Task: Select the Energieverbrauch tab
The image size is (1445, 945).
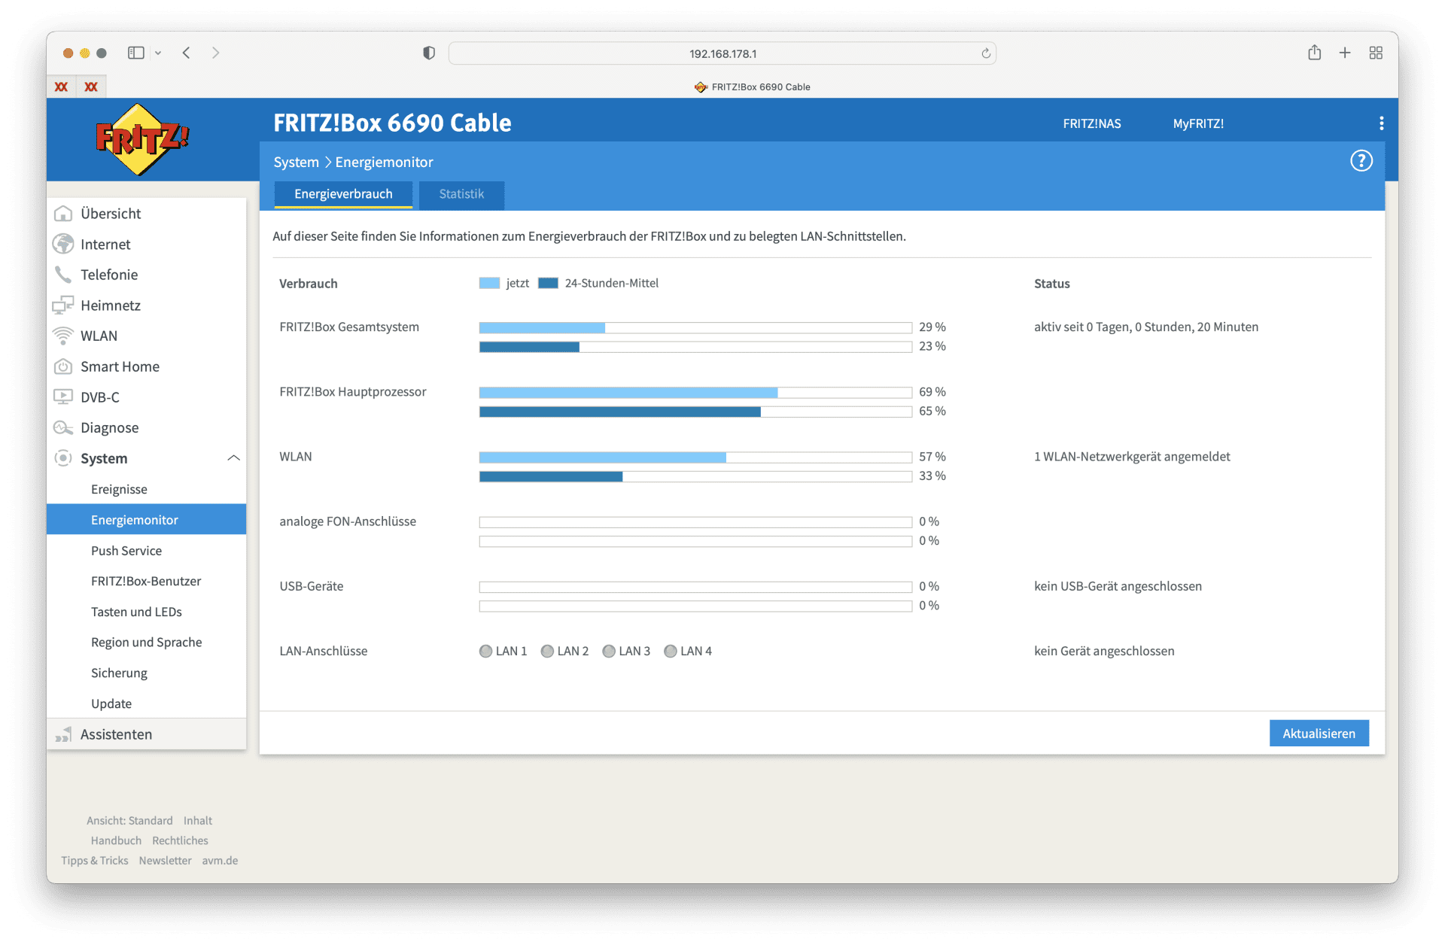Action: 343,194
